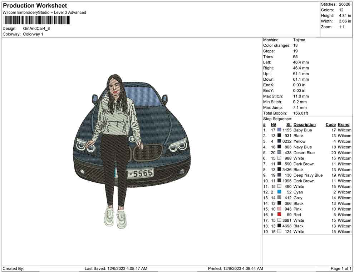Click the Page 1 of 1 label
Viewport: 354px width, 272px height.
(x=340, y=268)
